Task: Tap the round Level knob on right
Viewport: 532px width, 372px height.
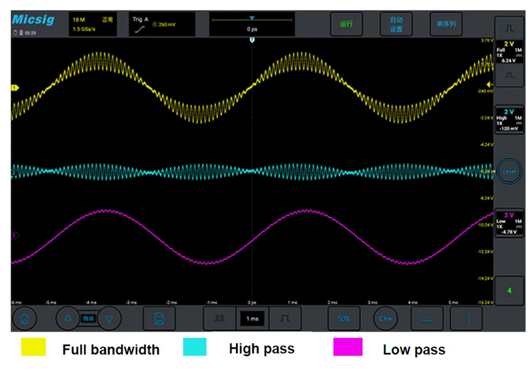Action: 508,171
